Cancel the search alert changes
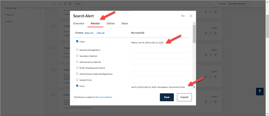The image size is (269, 116). [x=184, y=97]
